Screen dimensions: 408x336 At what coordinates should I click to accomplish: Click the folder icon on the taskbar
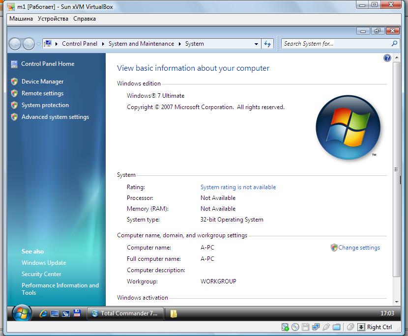pyautogui.click(x=174, y=313)
